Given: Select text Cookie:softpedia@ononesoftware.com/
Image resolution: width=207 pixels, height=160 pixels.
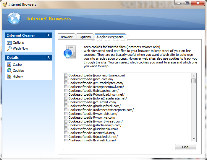Looking at the screenshot, I should pos(97,75).
